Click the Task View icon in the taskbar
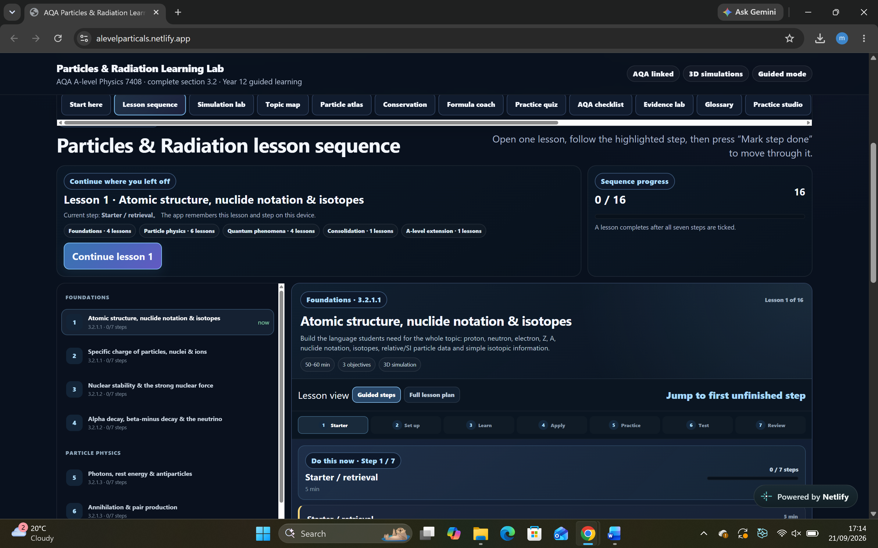The height and width of the screenshot is (548, 878). coord(427,533)
